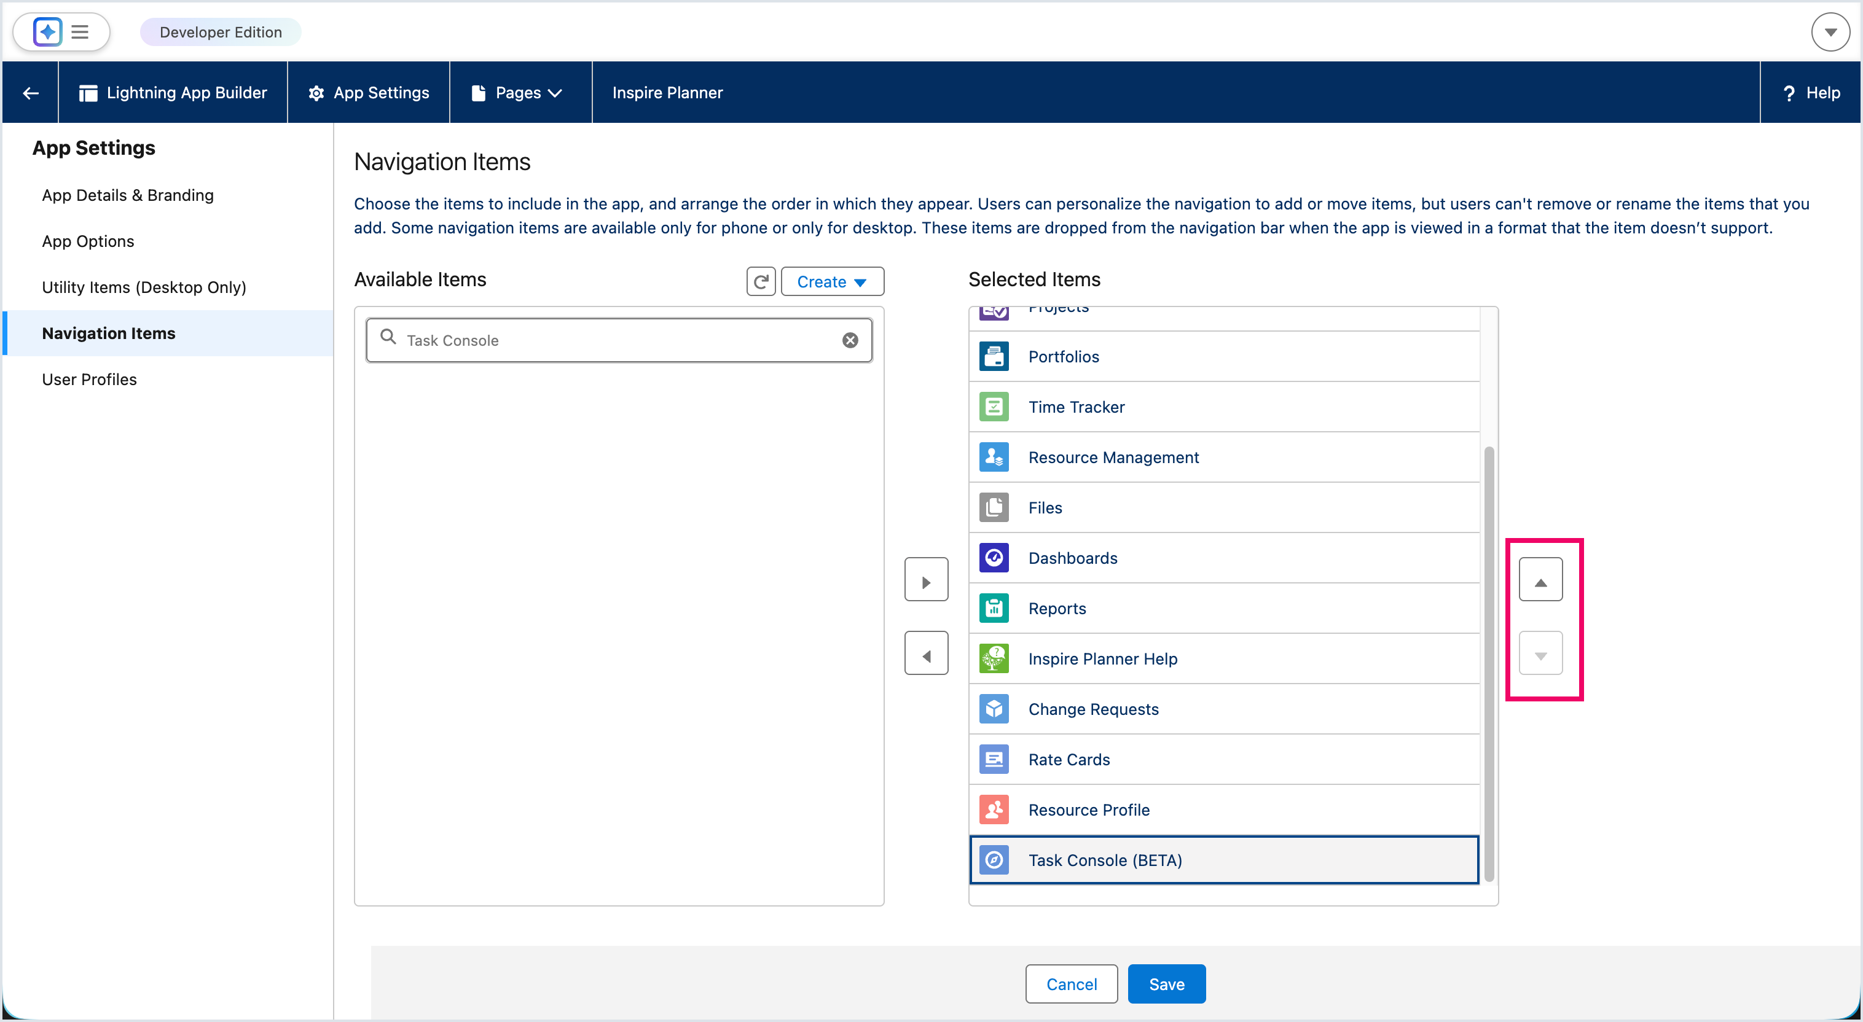1863x1022 pixels.
Task: Select Navigation Items in sidebar
Action: point(168,334)
